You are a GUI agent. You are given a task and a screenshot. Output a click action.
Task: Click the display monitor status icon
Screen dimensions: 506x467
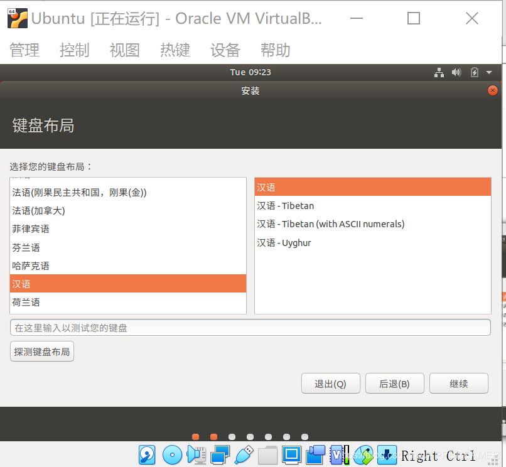[292, 455]
